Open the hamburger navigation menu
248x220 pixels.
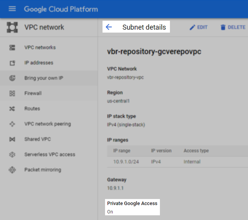12,9
